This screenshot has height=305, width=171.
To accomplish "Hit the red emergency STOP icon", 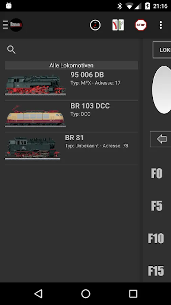I will pyautogui.click(x=141, y=25).
